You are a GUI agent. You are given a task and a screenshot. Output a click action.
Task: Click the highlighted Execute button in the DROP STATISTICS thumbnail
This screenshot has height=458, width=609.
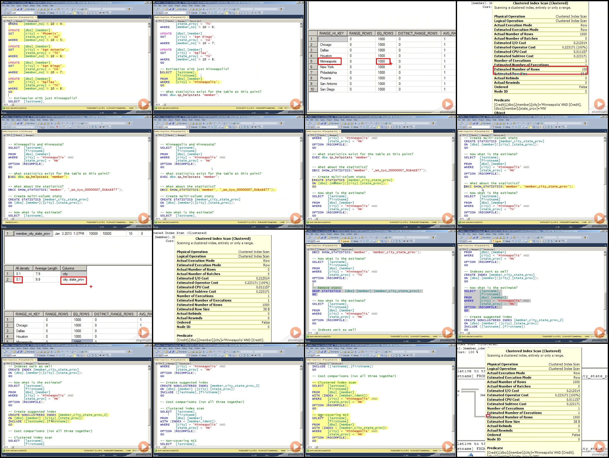tap(345, 241)
